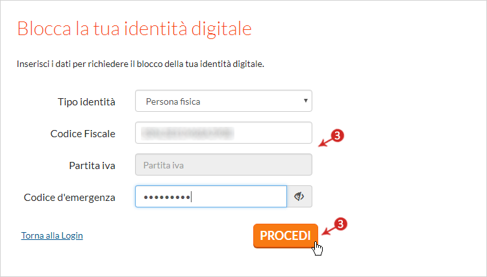
Task: Click the red arrow pointing at Codice Fiscale
Action: point(325,142)
